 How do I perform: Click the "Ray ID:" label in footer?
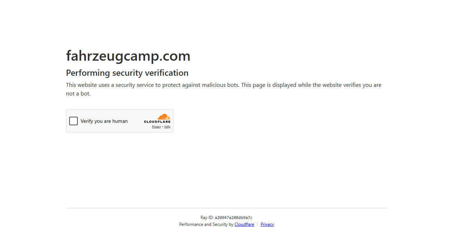(x=207, y=218)
